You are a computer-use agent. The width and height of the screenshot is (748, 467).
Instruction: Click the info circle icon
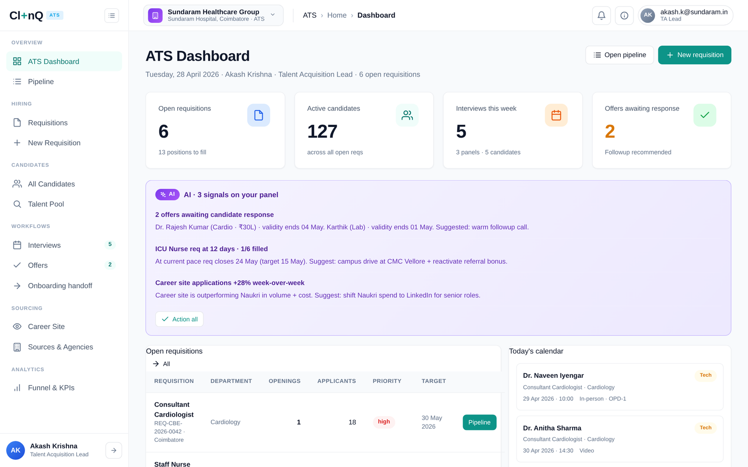click(624, 15)
